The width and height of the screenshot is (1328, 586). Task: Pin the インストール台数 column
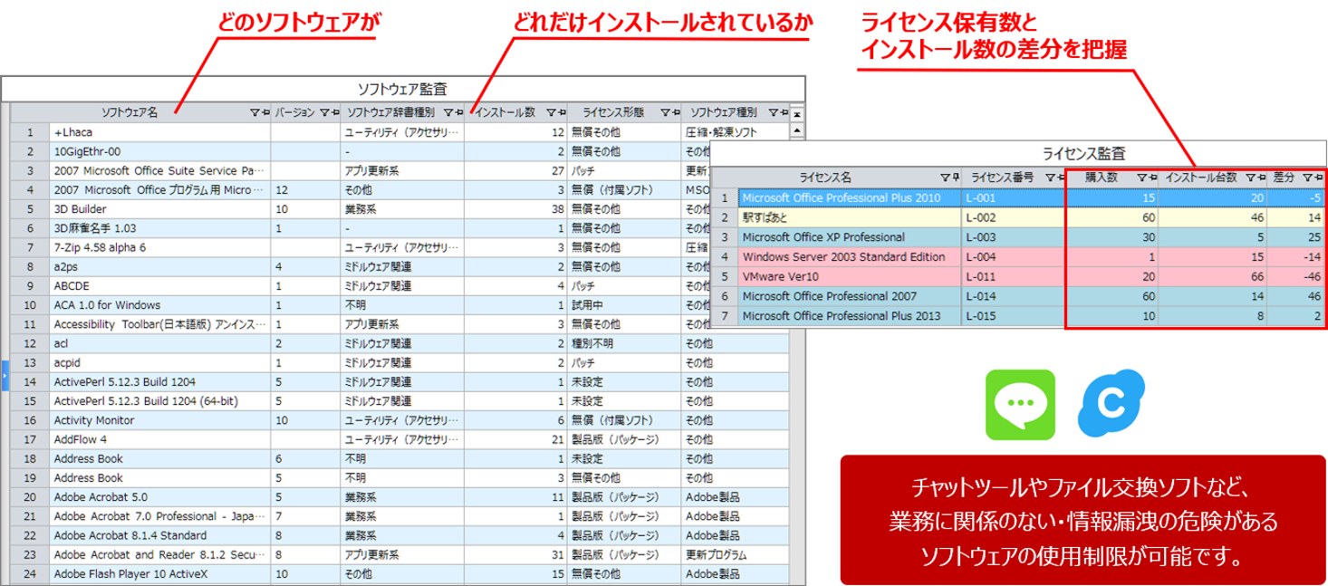1261,178
